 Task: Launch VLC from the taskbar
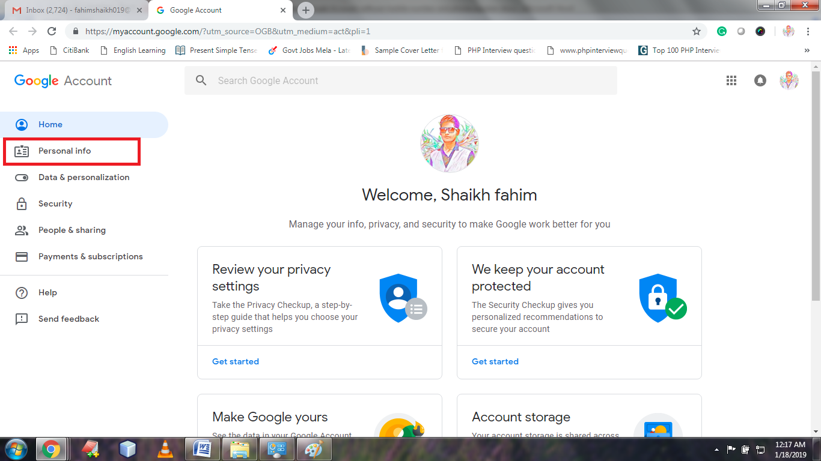[x=165, y=448]
